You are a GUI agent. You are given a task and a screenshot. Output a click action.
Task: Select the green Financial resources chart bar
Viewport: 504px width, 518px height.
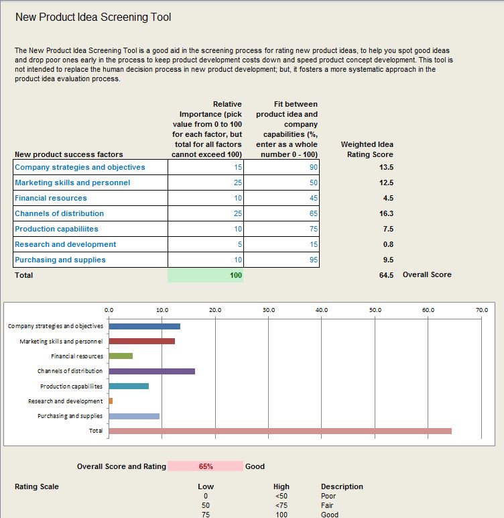click(121, 356)
